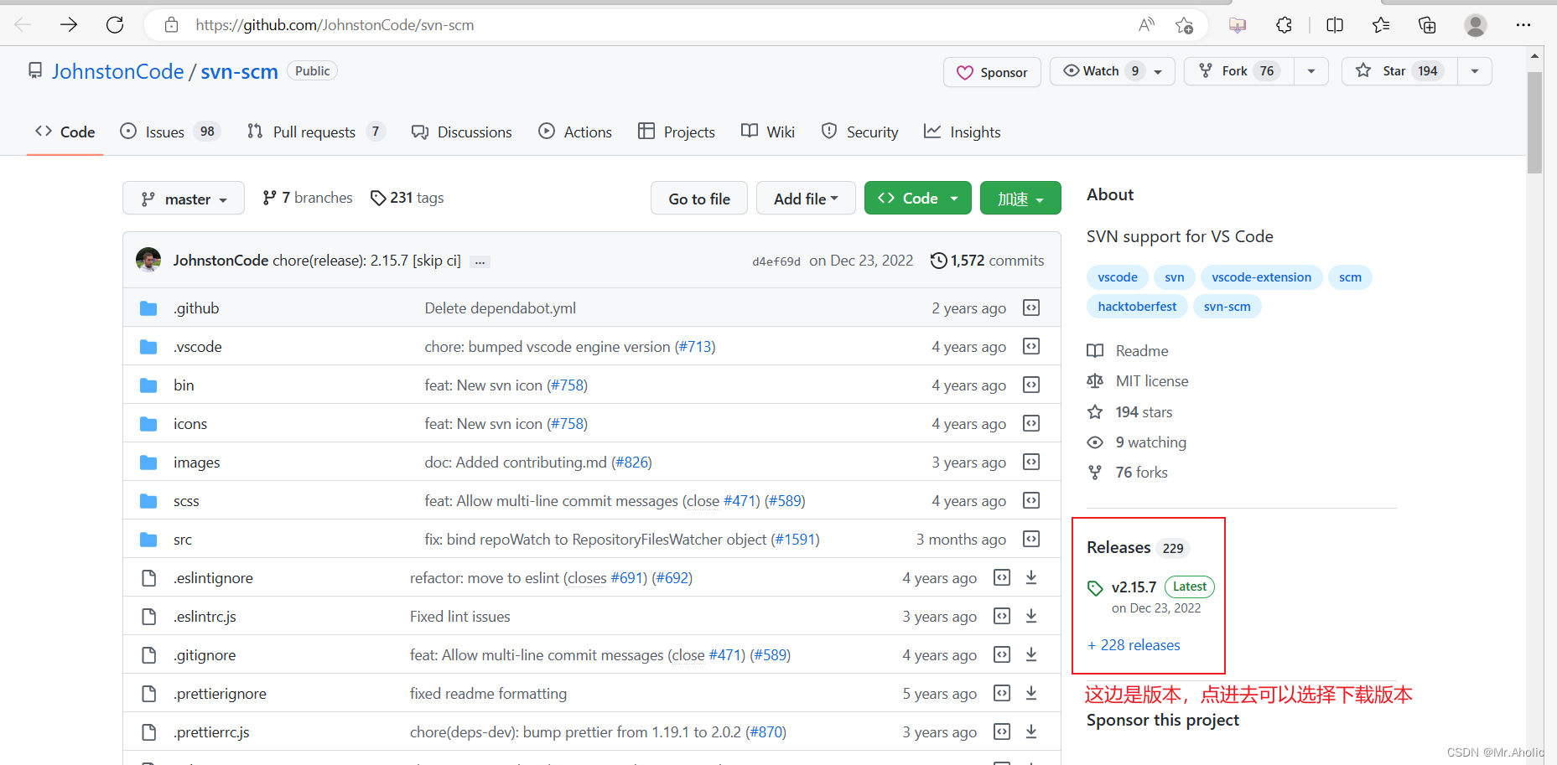
Task: Click the page vertical scrollbar thumb
Action: 1534,122
